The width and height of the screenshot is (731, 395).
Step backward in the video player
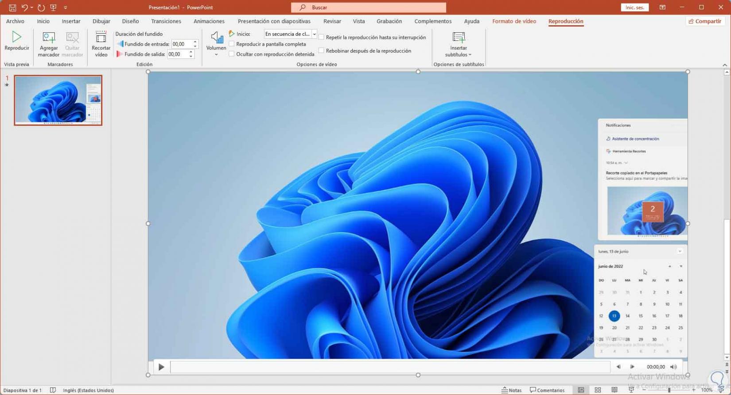pyautogui.click(x=618, y=367)
